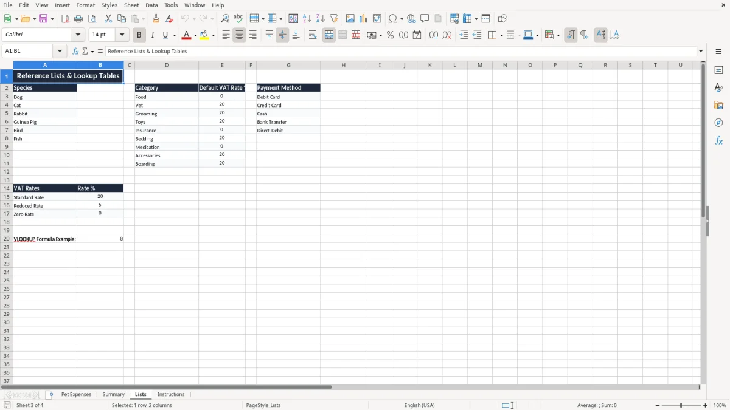Toggle Underline formatting
730x410 pixels.
pyautogui.click(x=165, y=35)
